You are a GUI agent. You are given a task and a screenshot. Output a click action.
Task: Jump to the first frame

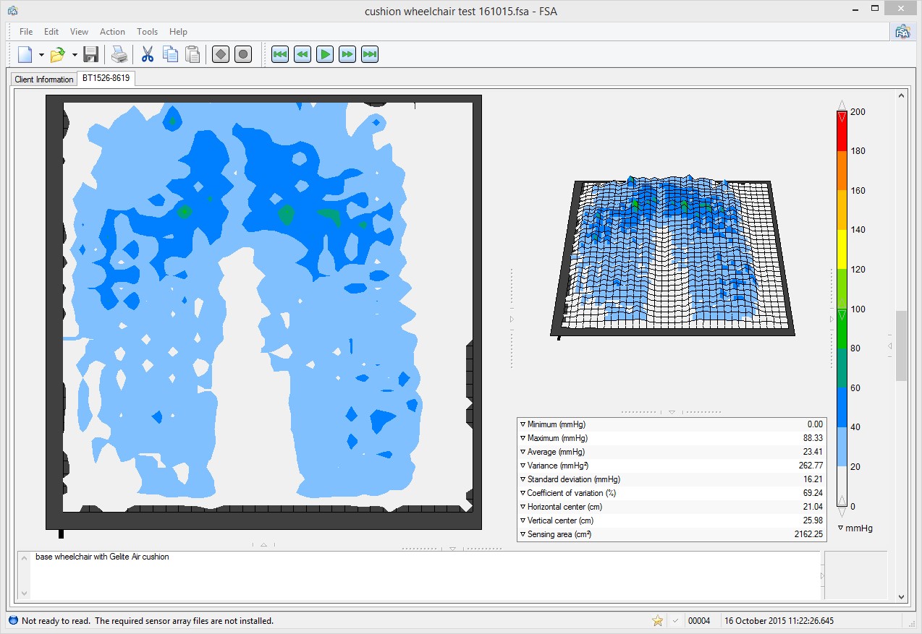point(280,54)
